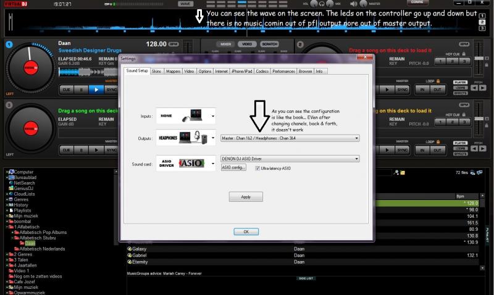This screenshot has height=295, width=494.
Task: Toggle the Hot Cue lock on deck 2
Action: tap(464, 54)
